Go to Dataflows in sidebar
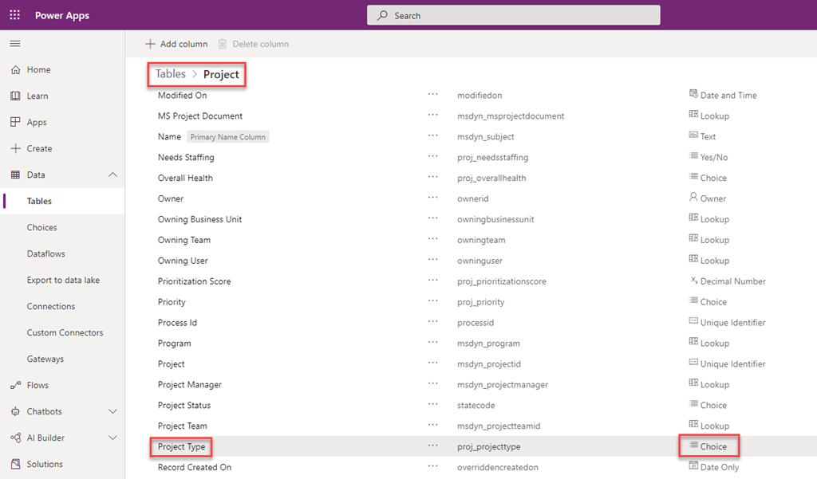This screenshot has height=479, width=817. [45, 254]
